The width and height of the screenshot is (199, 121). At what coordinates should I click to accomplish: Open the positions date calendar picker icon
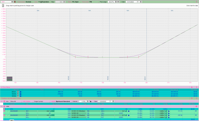point(110,102)
